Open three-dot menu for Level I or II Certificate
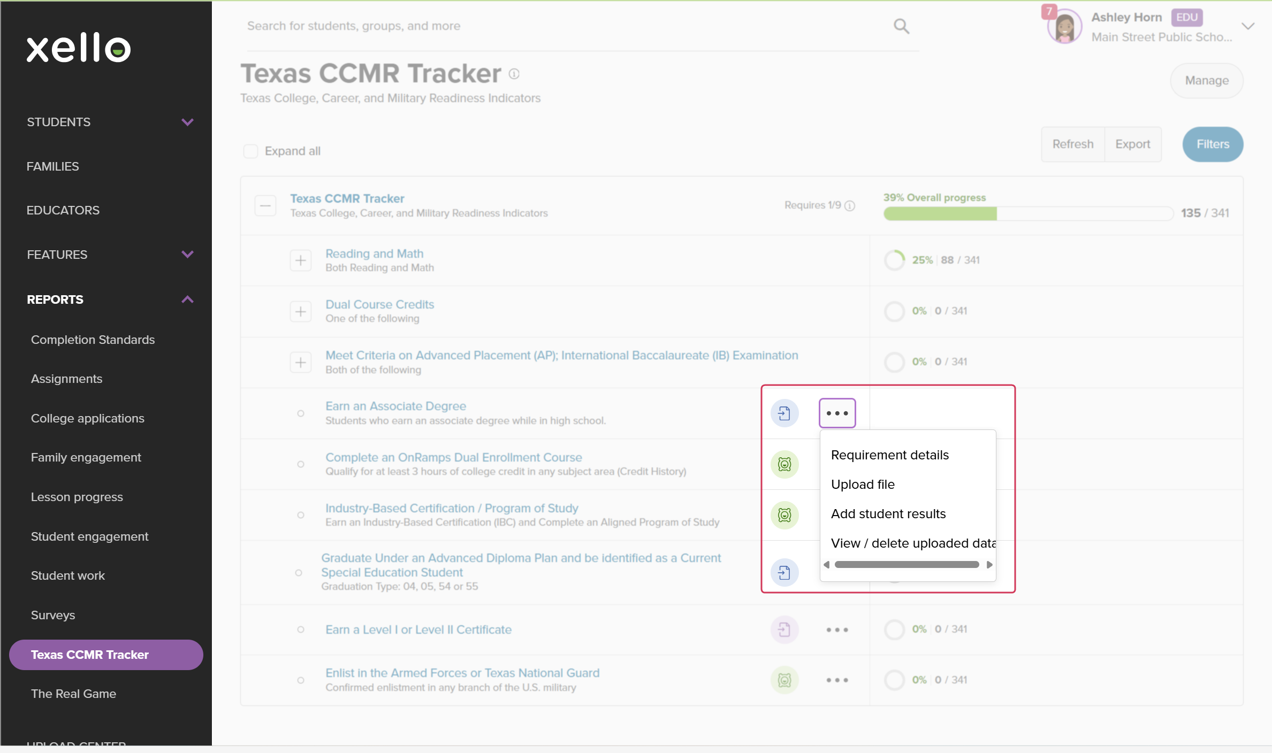Viewport: 1272px width, 753px height. (x=837, y=629)
